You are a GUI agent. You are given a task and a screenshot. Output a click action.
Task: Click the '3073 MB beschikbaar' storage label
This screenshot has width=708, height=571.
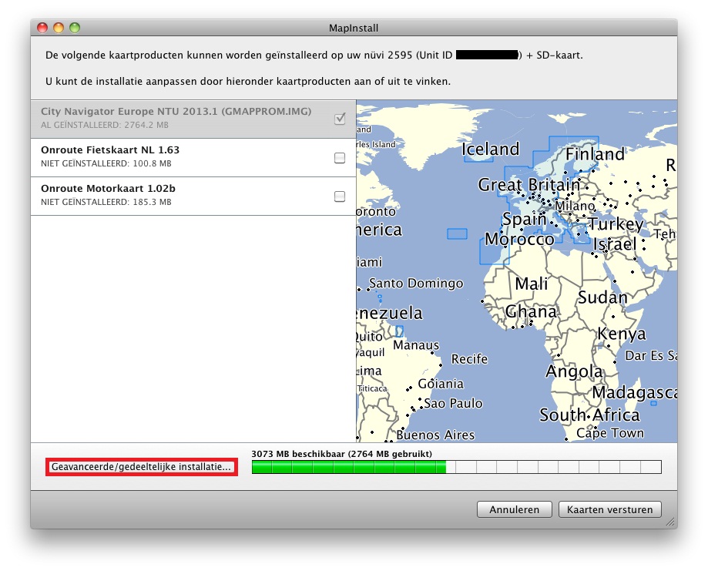[341, 454]
